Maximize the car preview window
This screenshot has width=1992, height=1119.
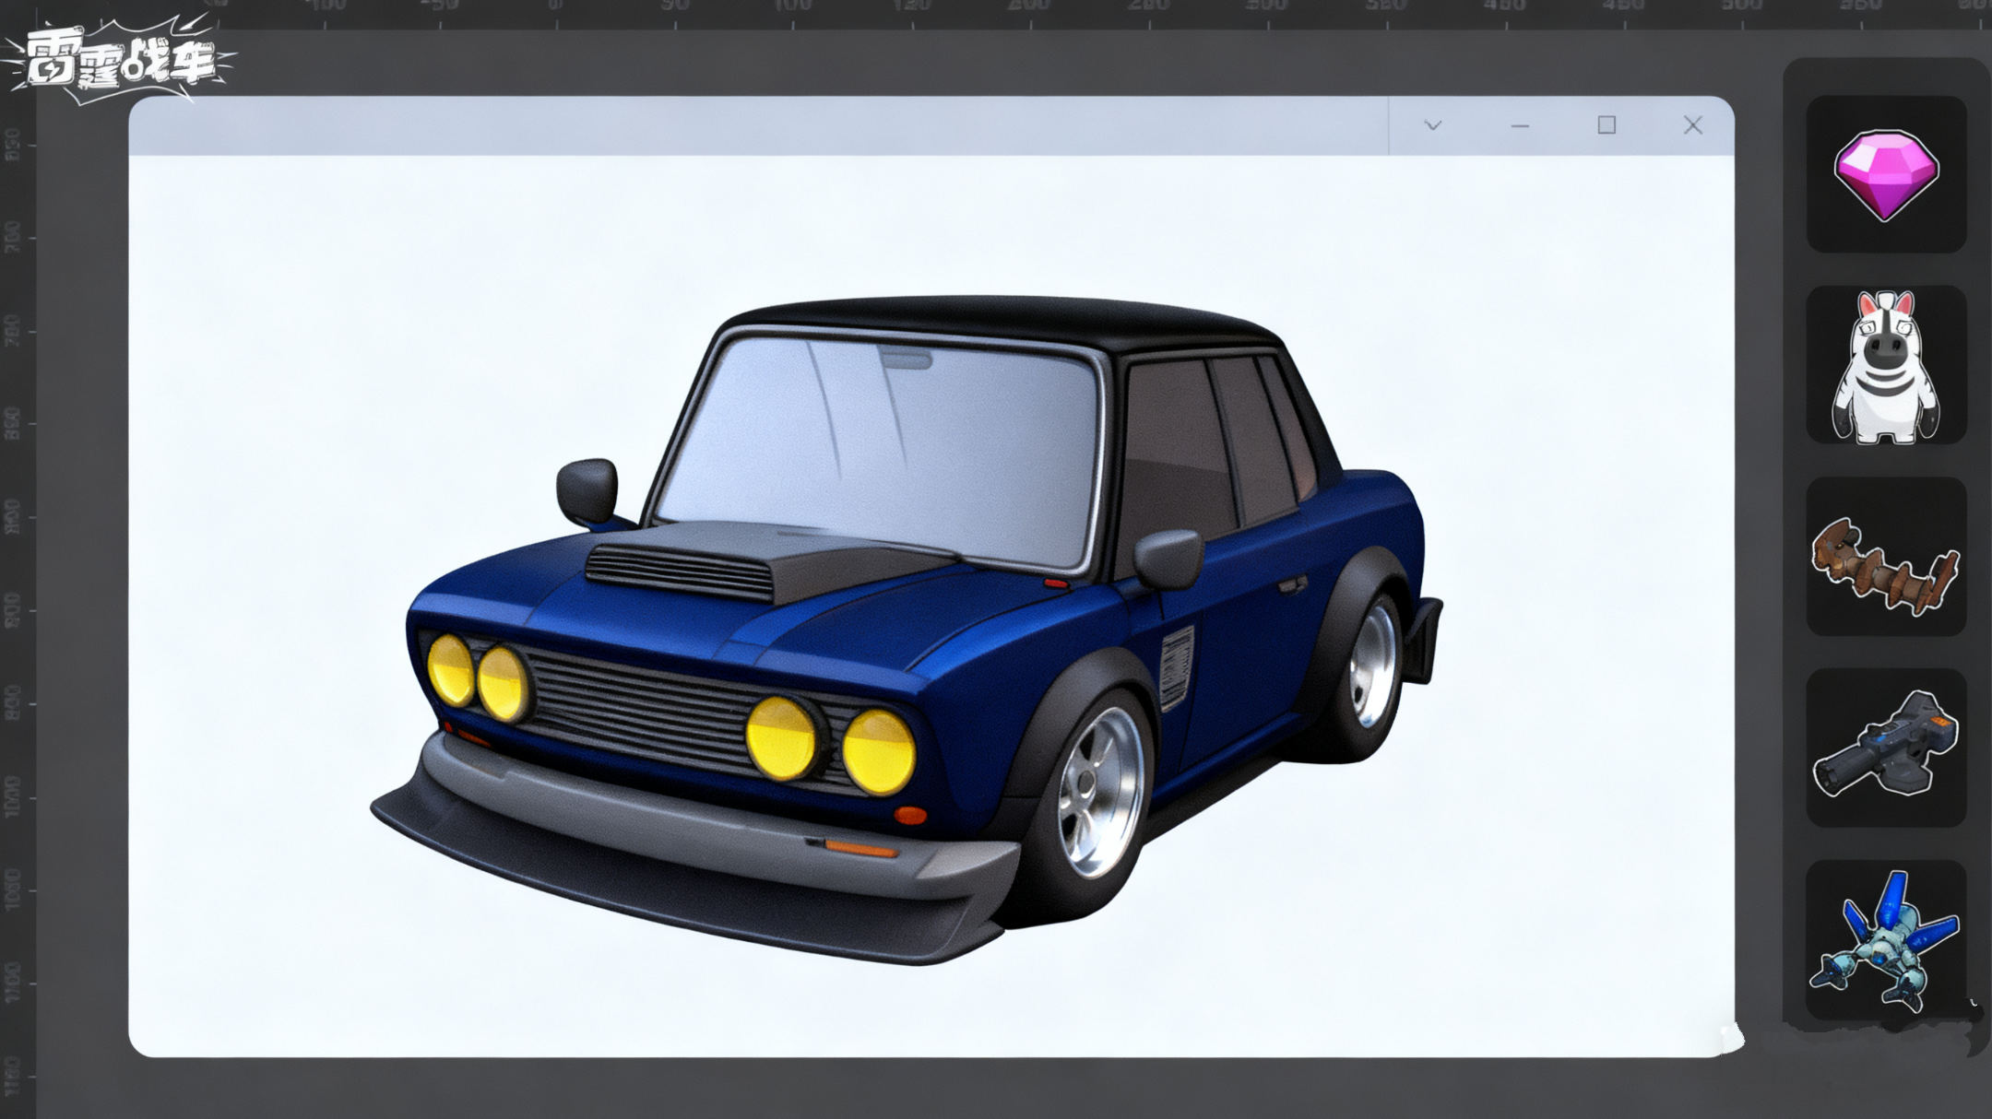tap(1607, 124)
